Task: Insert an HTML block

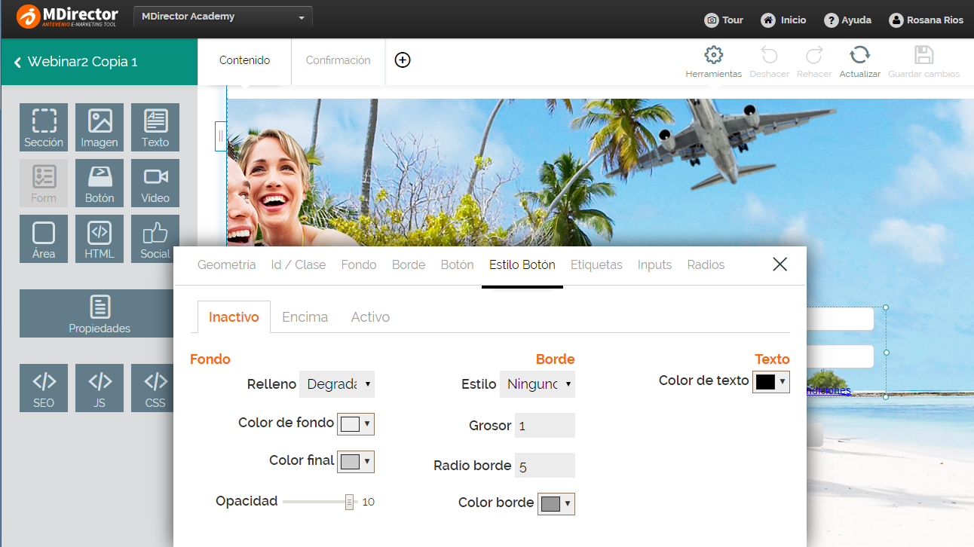Action: click(x=100, y=239)
